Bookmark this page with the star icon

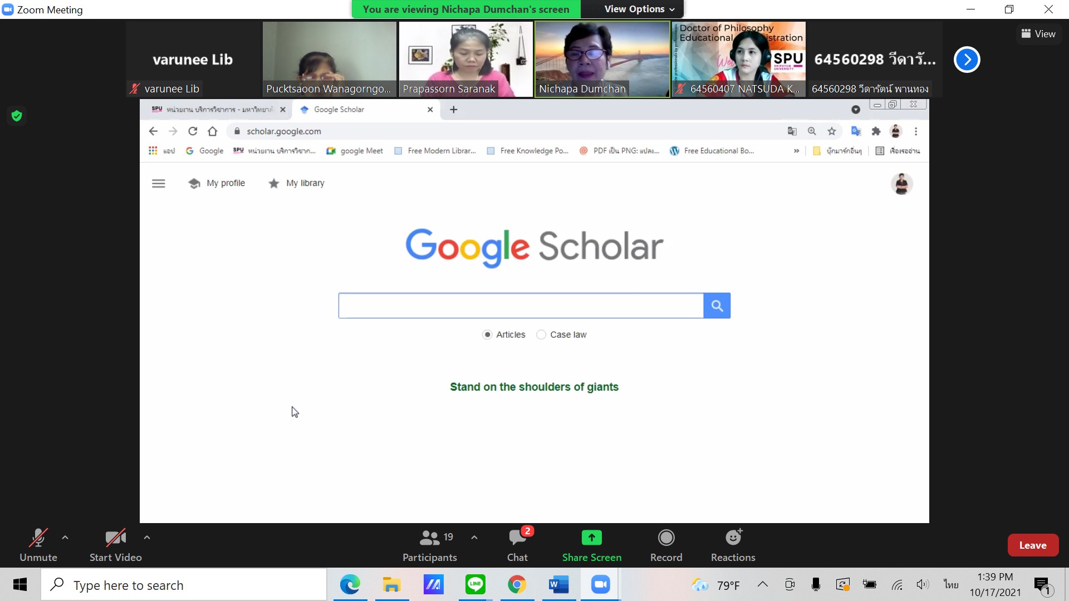(832, 131)
